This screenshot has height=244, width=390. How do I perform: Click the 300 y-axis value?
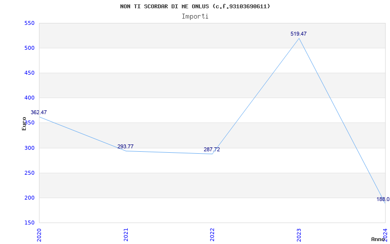click(29, 148)
